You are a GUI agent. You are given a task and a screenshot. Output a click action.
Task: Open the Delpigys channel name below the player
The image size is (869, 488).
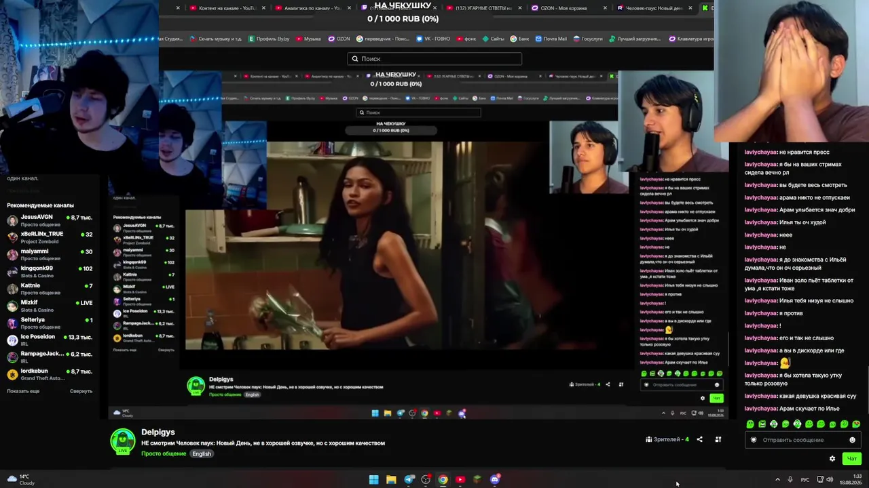[158, 432]
